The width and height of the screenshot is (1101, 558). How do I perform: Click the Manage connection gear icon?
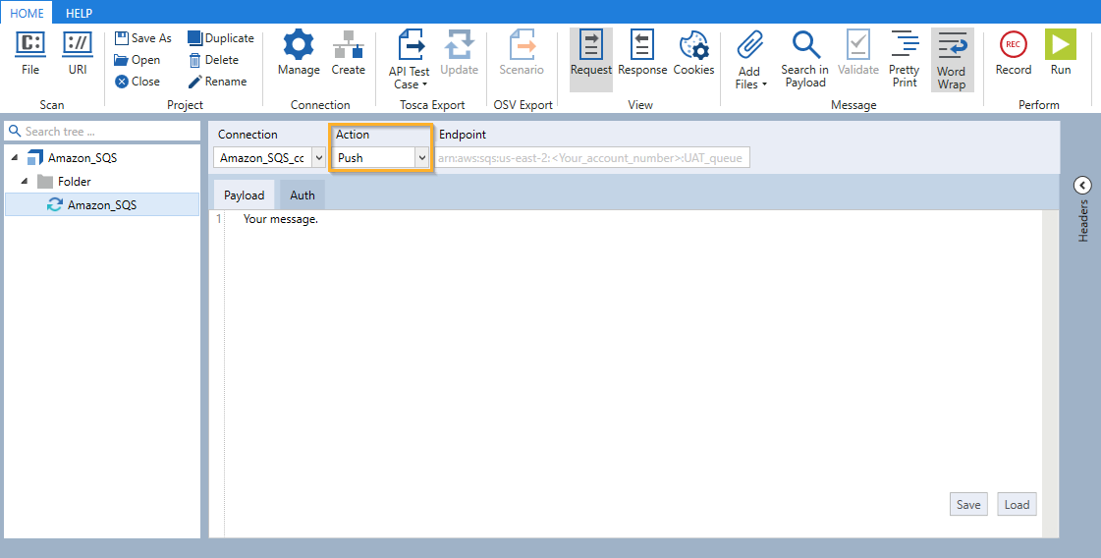(x=299, y=46)
